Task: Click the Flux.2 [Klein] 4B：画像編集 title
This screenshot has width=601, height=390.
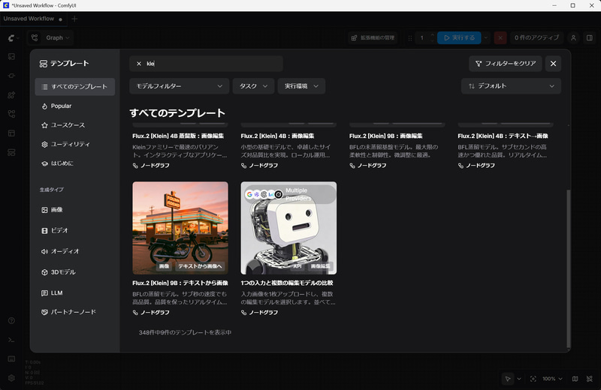Action: click(277, 136)
